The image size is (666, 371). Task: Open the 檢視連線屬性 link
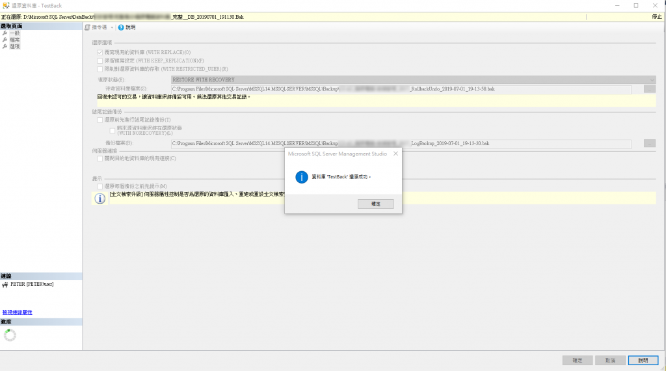[17, 312]
